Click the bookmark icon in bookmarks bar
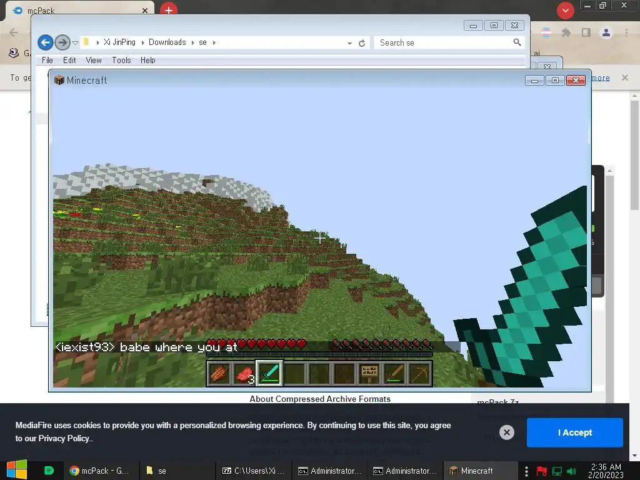This screenshot has width=640, height=480. click(14, 53)
